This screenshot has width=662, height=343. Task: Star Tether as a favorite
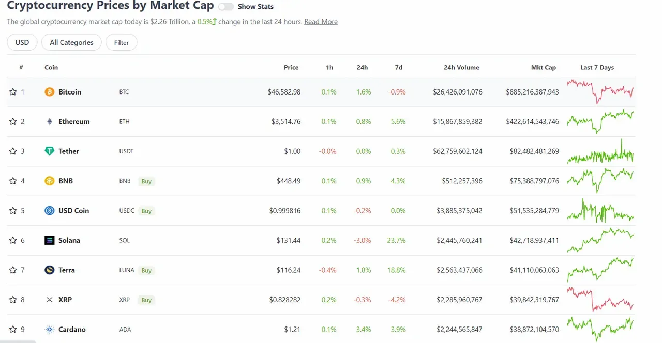tap(13, 151)
